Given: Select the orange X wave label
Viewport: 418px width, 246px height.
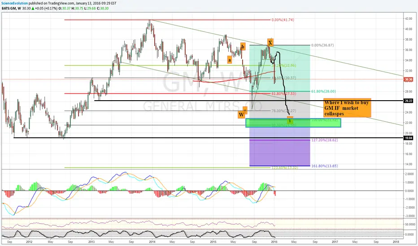Looking at the screenshot, I should pos(270,42).
